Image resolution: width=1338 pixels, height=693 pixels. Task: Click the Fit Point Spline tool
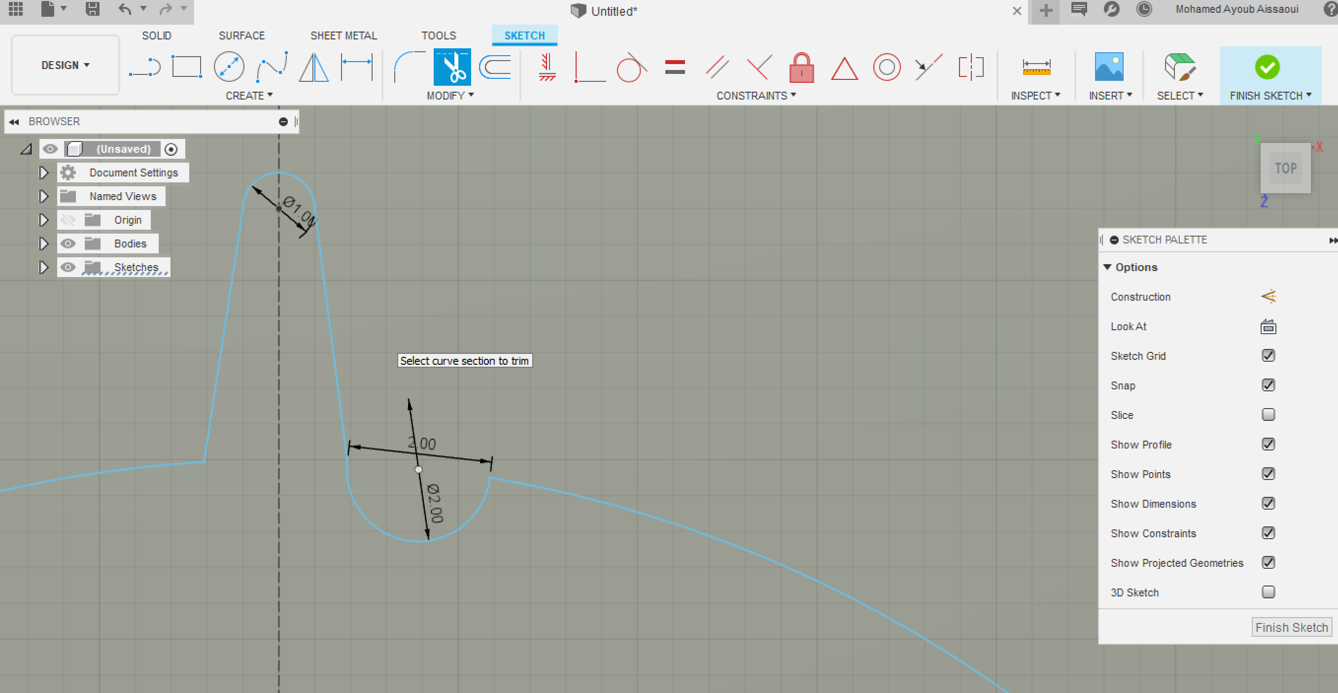coord(272,68)
